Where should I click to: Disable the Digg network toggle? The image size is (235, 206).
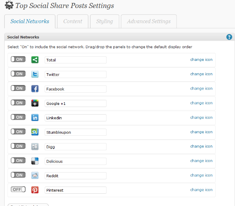pos(18,146)
